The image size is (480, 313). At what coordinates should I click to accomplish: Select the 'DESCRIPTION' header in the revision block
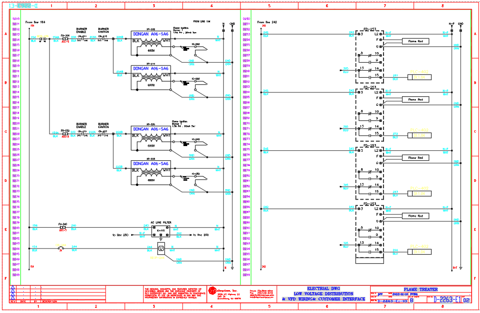click(x=49, y=302)
